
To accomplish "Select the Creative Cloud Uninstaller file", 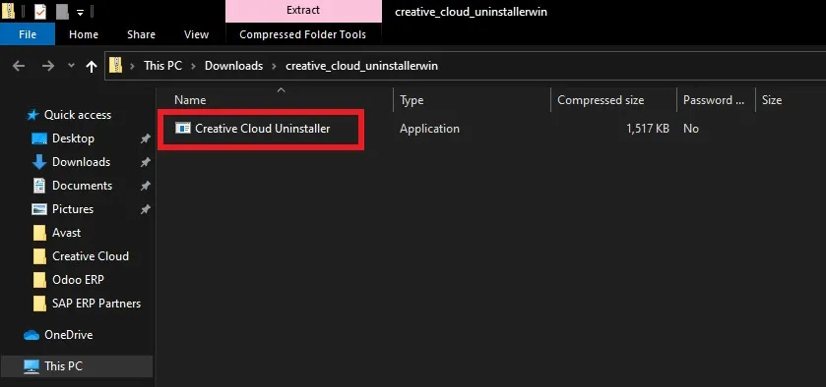I will coord(262,129).
